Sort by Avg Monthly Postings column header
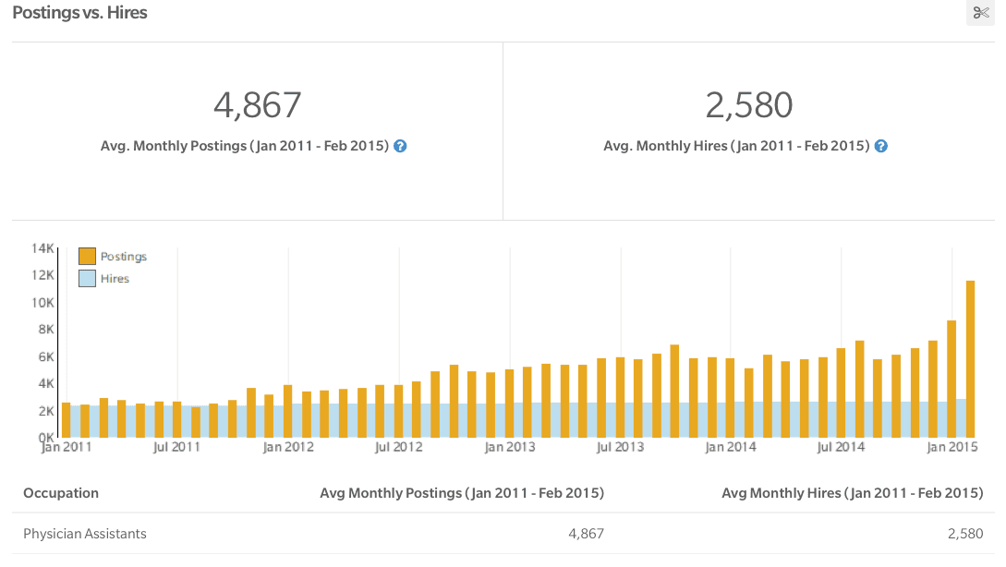The width and height of the screenshot is (1006, 567). (462, 493)
